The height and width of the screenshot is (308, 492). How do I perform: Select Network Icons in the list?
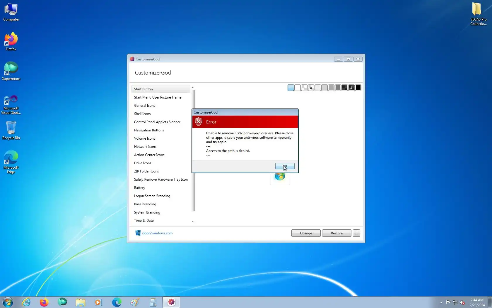tap(161, 147)
